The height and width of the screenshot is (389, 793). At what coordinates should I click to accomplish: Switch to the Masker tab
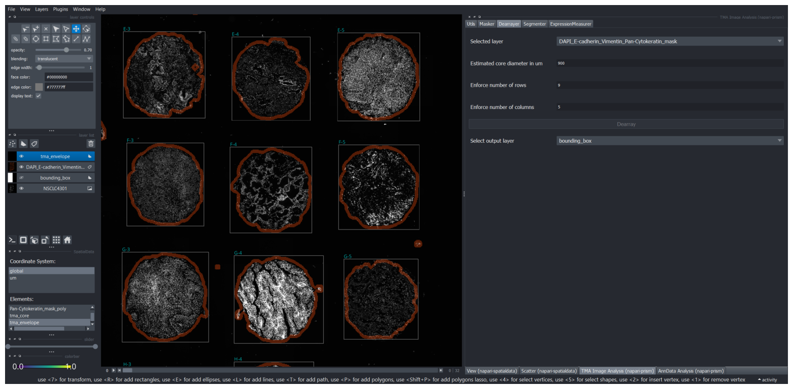coord(487,24)
